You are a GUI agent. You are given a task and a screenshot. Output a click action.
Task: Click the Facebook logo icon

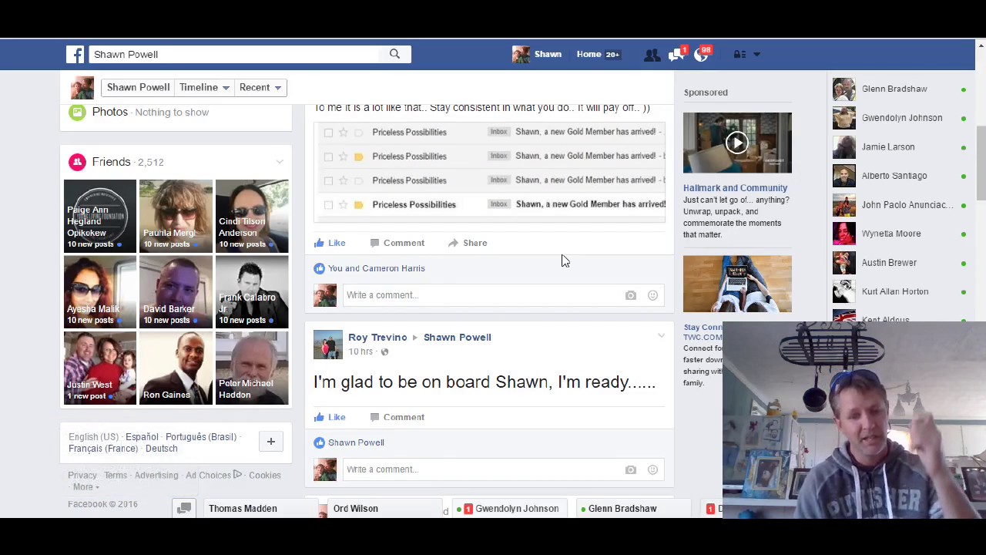[x=75, y=54]
